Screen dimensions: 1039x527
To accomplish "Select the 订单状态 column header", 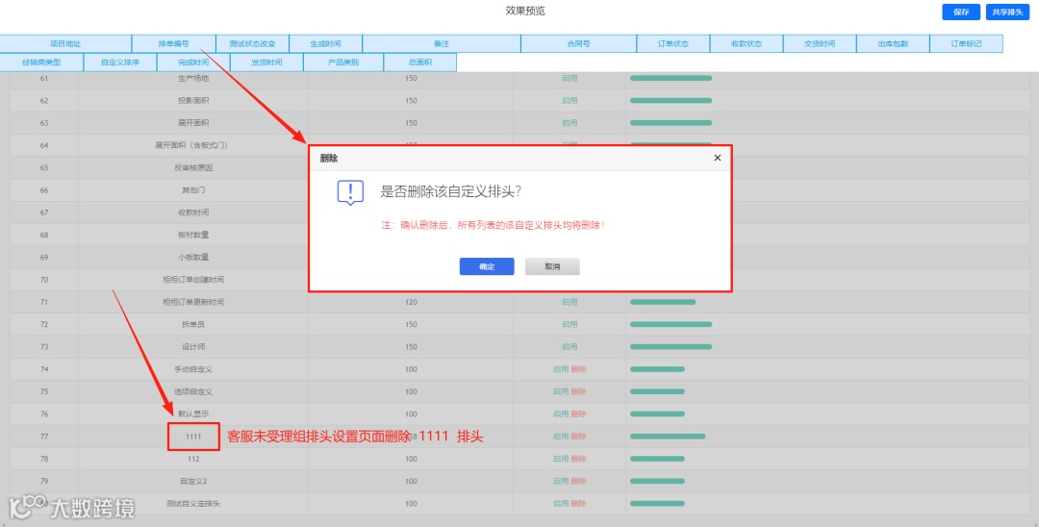I will click(673, 43).
